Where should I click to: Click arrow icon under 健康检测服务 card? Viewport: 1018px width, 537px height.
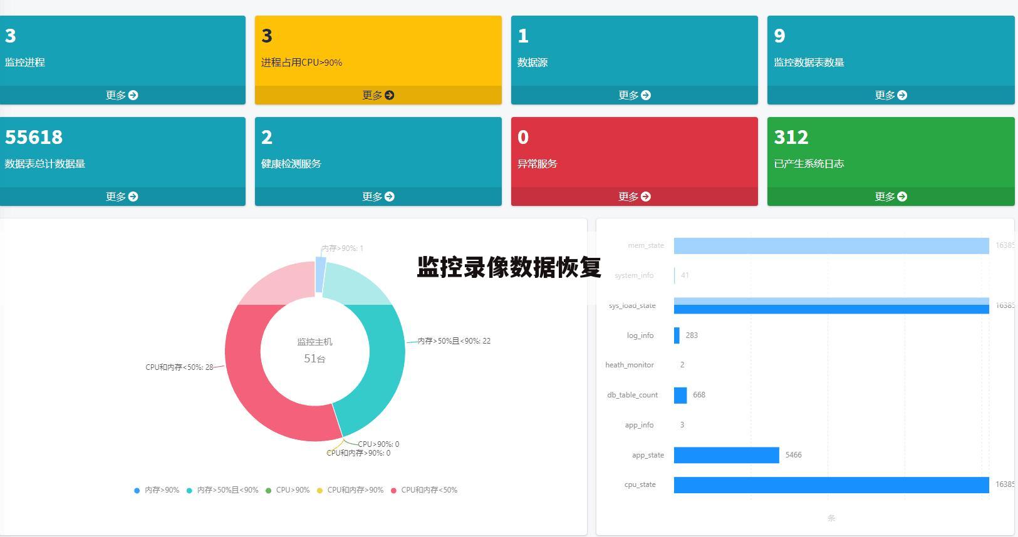(x=390, y=197)
